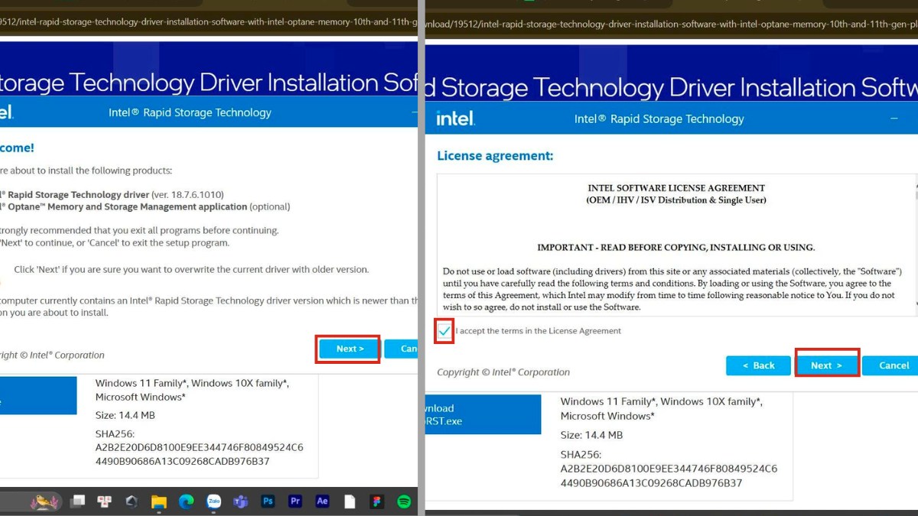Minimize the installer window with the dash icon
Screen dimensions: 918x516
[894, 118]
